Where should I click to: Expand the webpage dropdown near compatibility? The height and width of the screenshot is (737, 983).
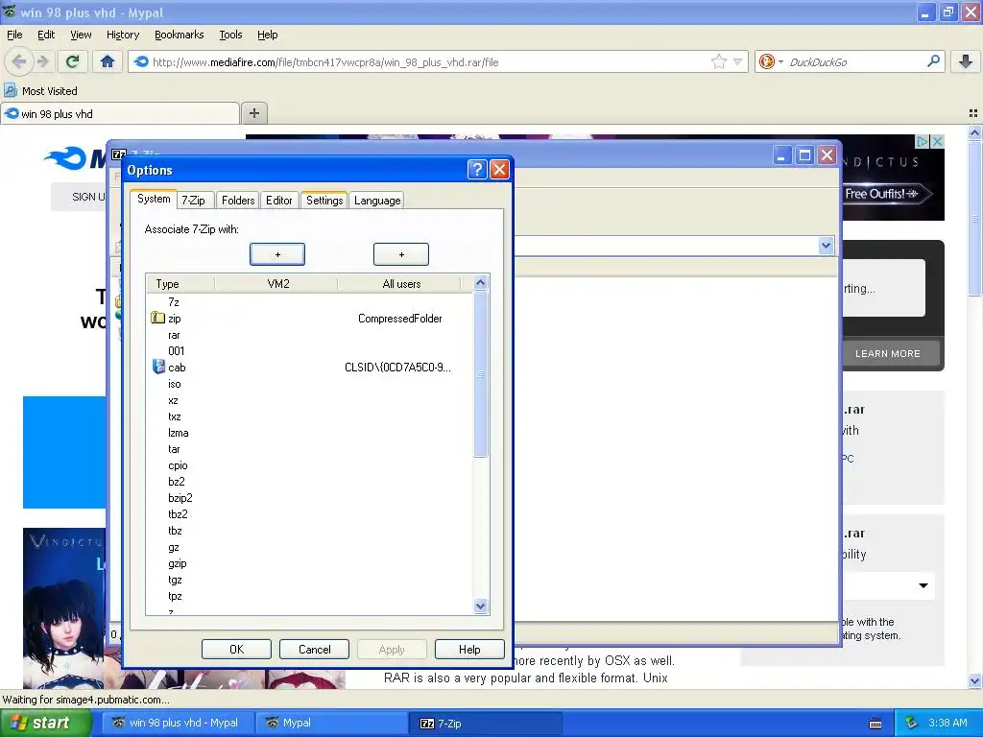click(923, 585)
